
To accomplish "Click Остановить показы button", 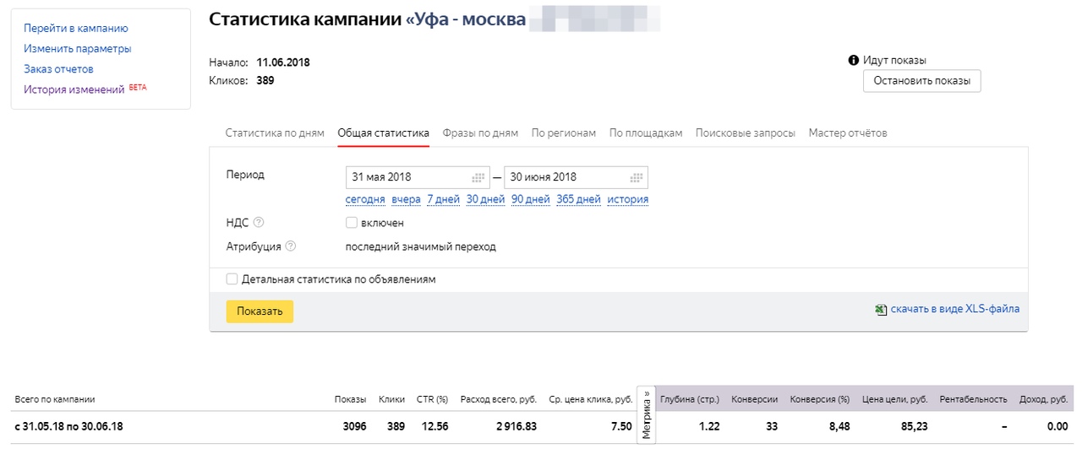I will 921,81.
